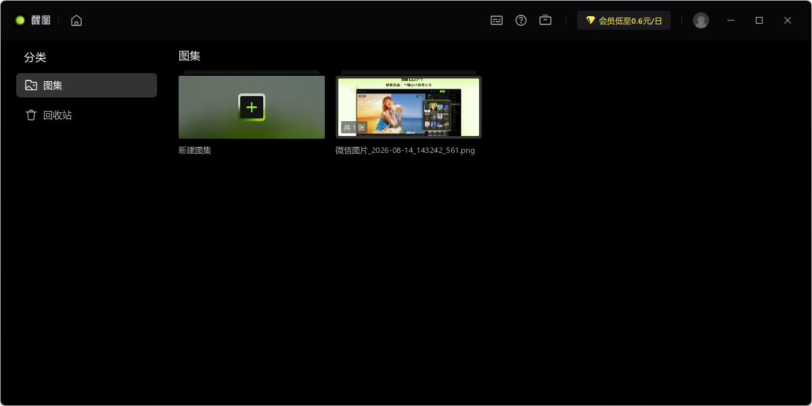The image size is (812, 406).
Task: Open the toolbox briefcase icon
Action: [x=545, y=20]
